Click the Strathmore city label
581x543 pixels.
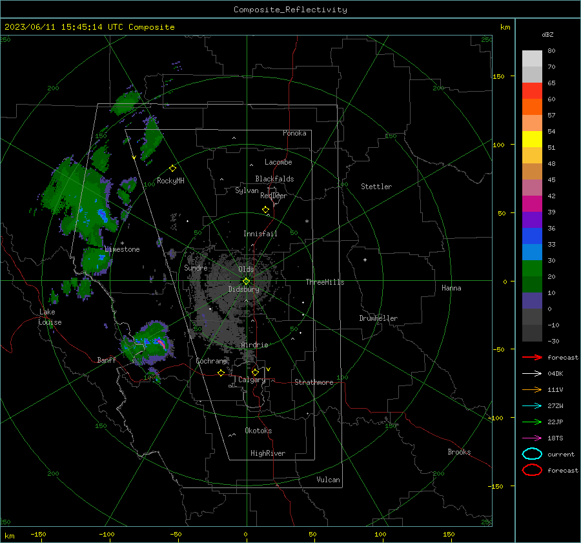pyautogui.click(x=314, y=382)
